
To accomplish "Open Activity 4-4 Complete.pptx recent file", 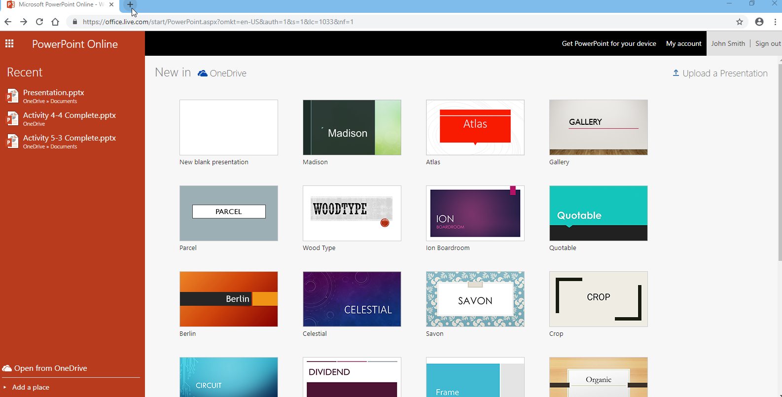I will click(70, 115).
